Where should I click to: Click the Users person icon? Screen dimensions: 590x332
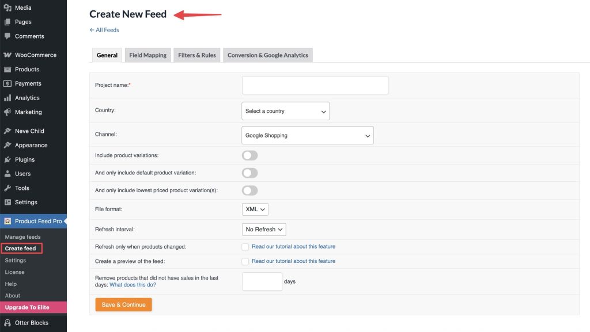coord(7,174)
